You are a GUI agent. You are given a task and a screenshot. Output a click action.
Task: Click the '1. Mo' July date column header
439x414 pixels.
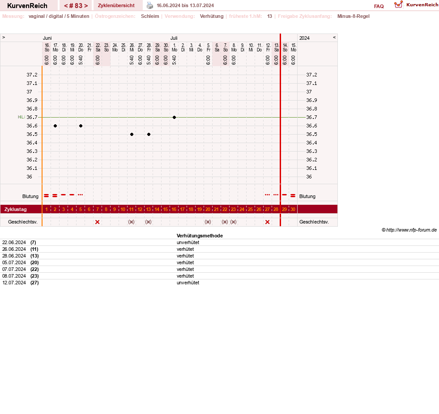point(174,47)
